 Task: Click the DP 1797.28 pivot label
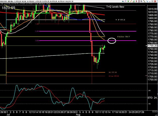click(x=121, y=20)
